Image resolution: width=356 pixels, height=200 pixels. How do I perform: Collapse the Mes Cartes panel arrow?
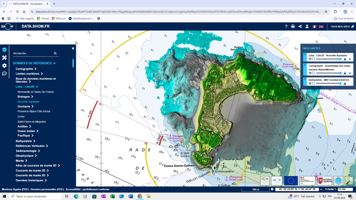coord(302,46)
